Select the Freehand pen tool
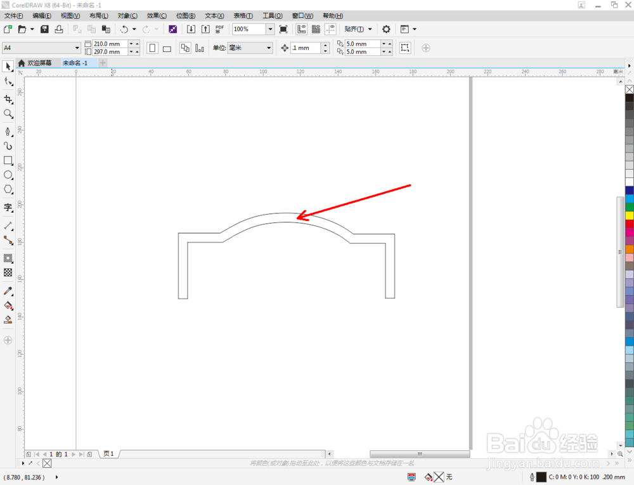Image resolution: width=634 pixels, height=485 pixels. 8,131
